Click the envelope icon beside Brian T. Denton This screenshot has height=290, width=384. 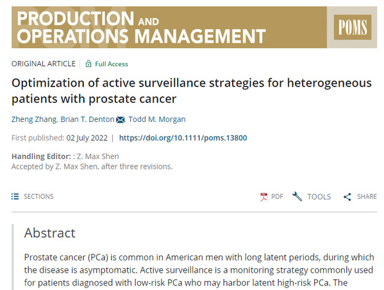[120, 119]
